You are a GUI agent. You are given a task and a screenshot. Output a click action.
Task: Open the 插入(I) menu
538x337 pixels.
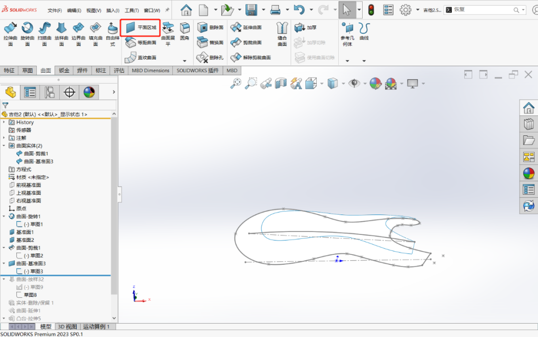[x=113, y=10]
